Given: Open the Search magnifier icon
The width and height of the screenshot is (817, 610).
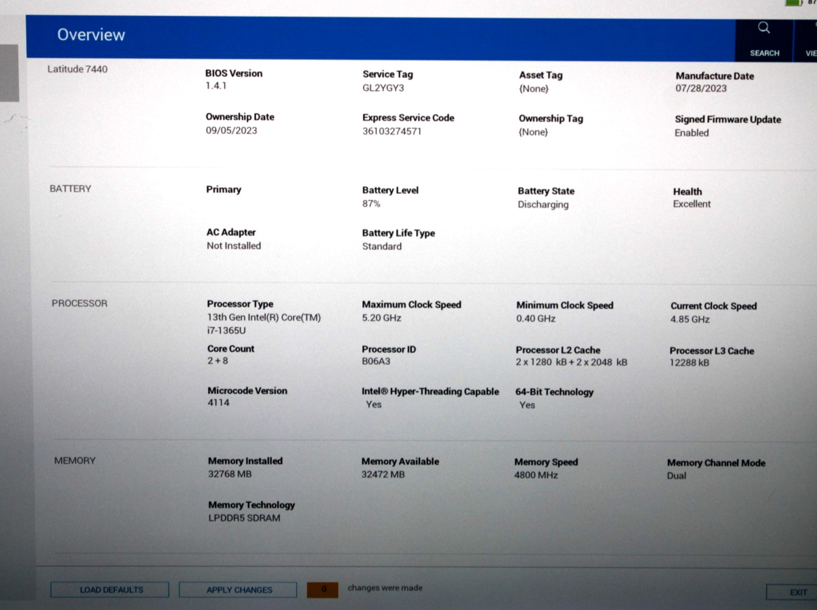Looking at the screenshot, I should 764,28.
